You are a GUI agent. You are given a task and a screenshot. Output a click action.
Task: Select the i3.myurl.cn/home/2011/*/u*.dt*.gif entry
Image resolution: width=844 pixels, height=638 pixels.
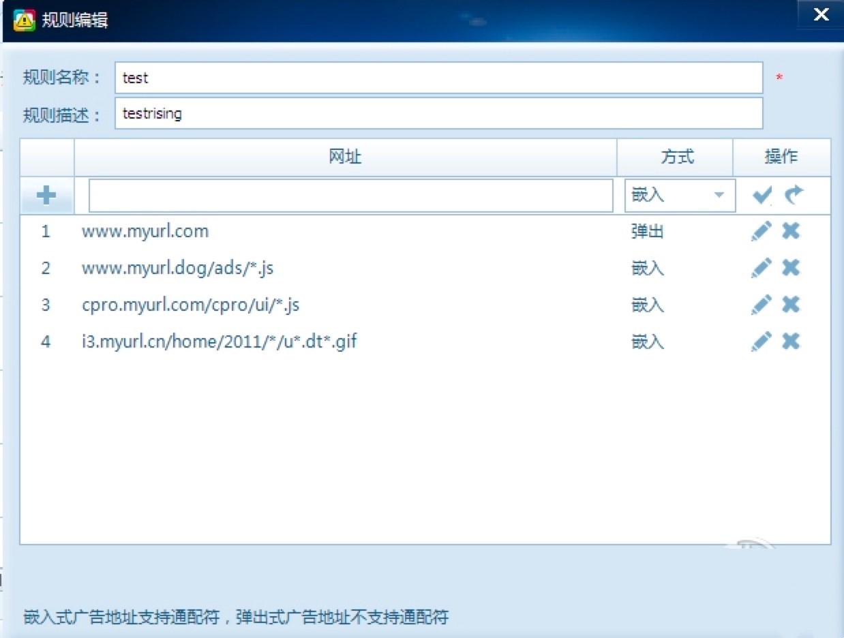click(x=220, y=341)
